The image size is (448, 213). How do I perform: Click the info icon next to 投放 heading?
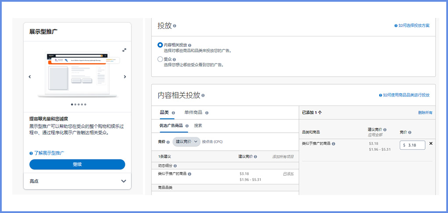pyautogui.click(x=174, y=26)
